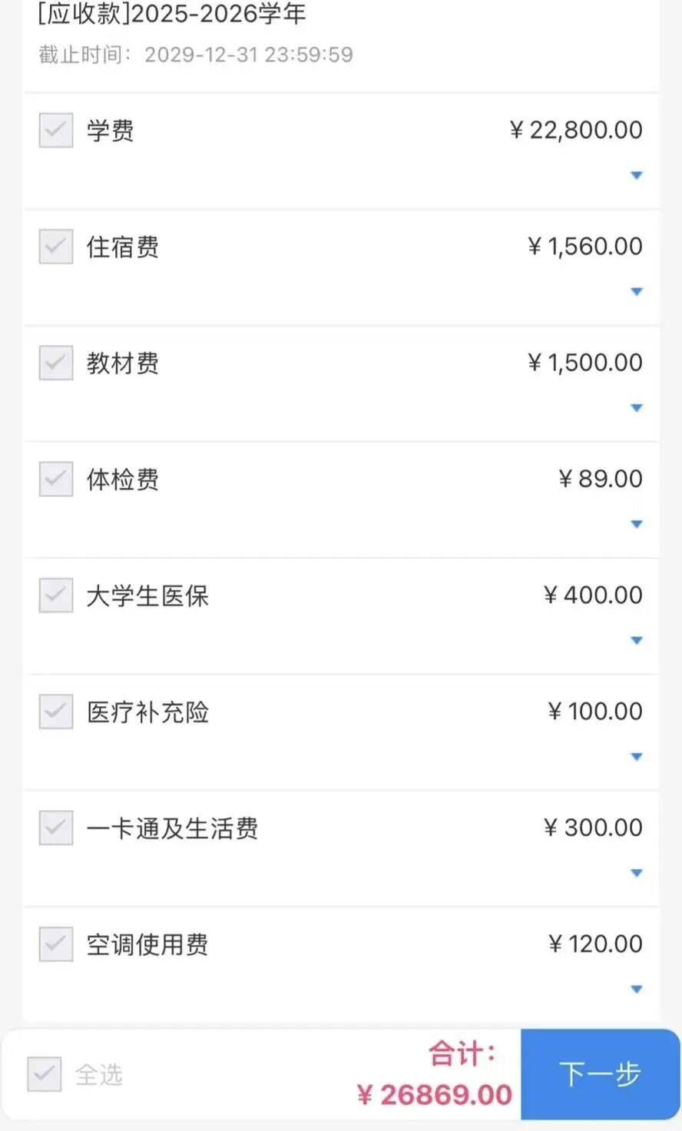The width and height of the screenshot is (682, 1131).
Task: Toggle the 全选 select-all checkbox
Action: pyautogui.click(x=45, y=1073)
